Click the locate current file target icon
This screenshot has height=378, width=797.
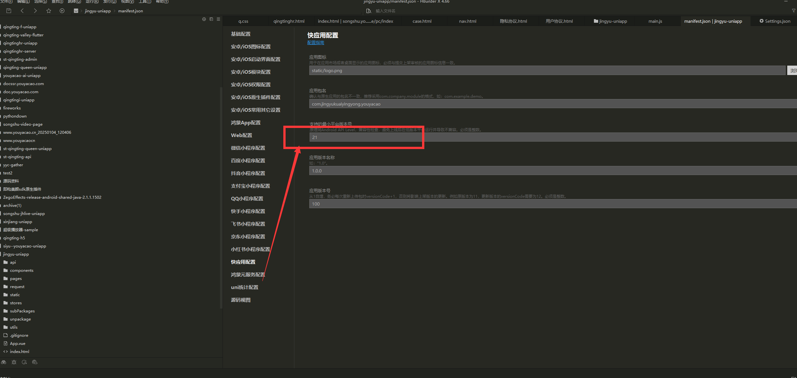tap(204, 19)
